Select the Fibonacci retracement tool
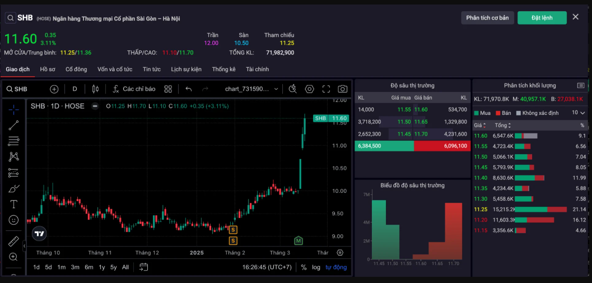The image size is (592, 283). click(13, 141)
